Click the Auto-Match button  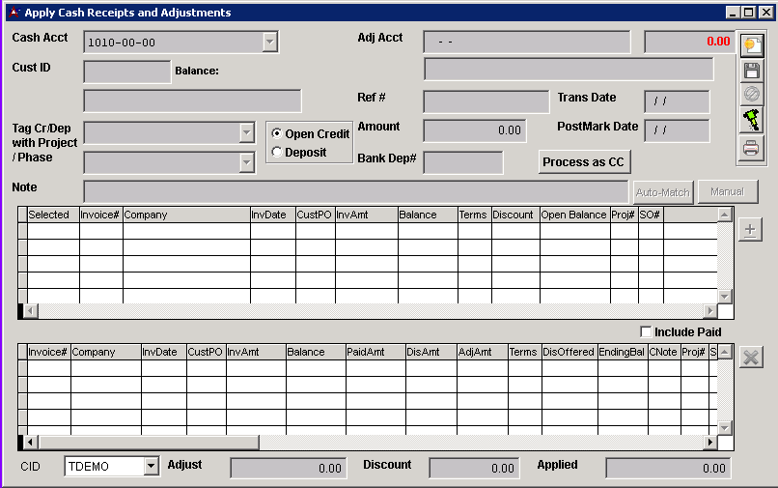[662, 192]
